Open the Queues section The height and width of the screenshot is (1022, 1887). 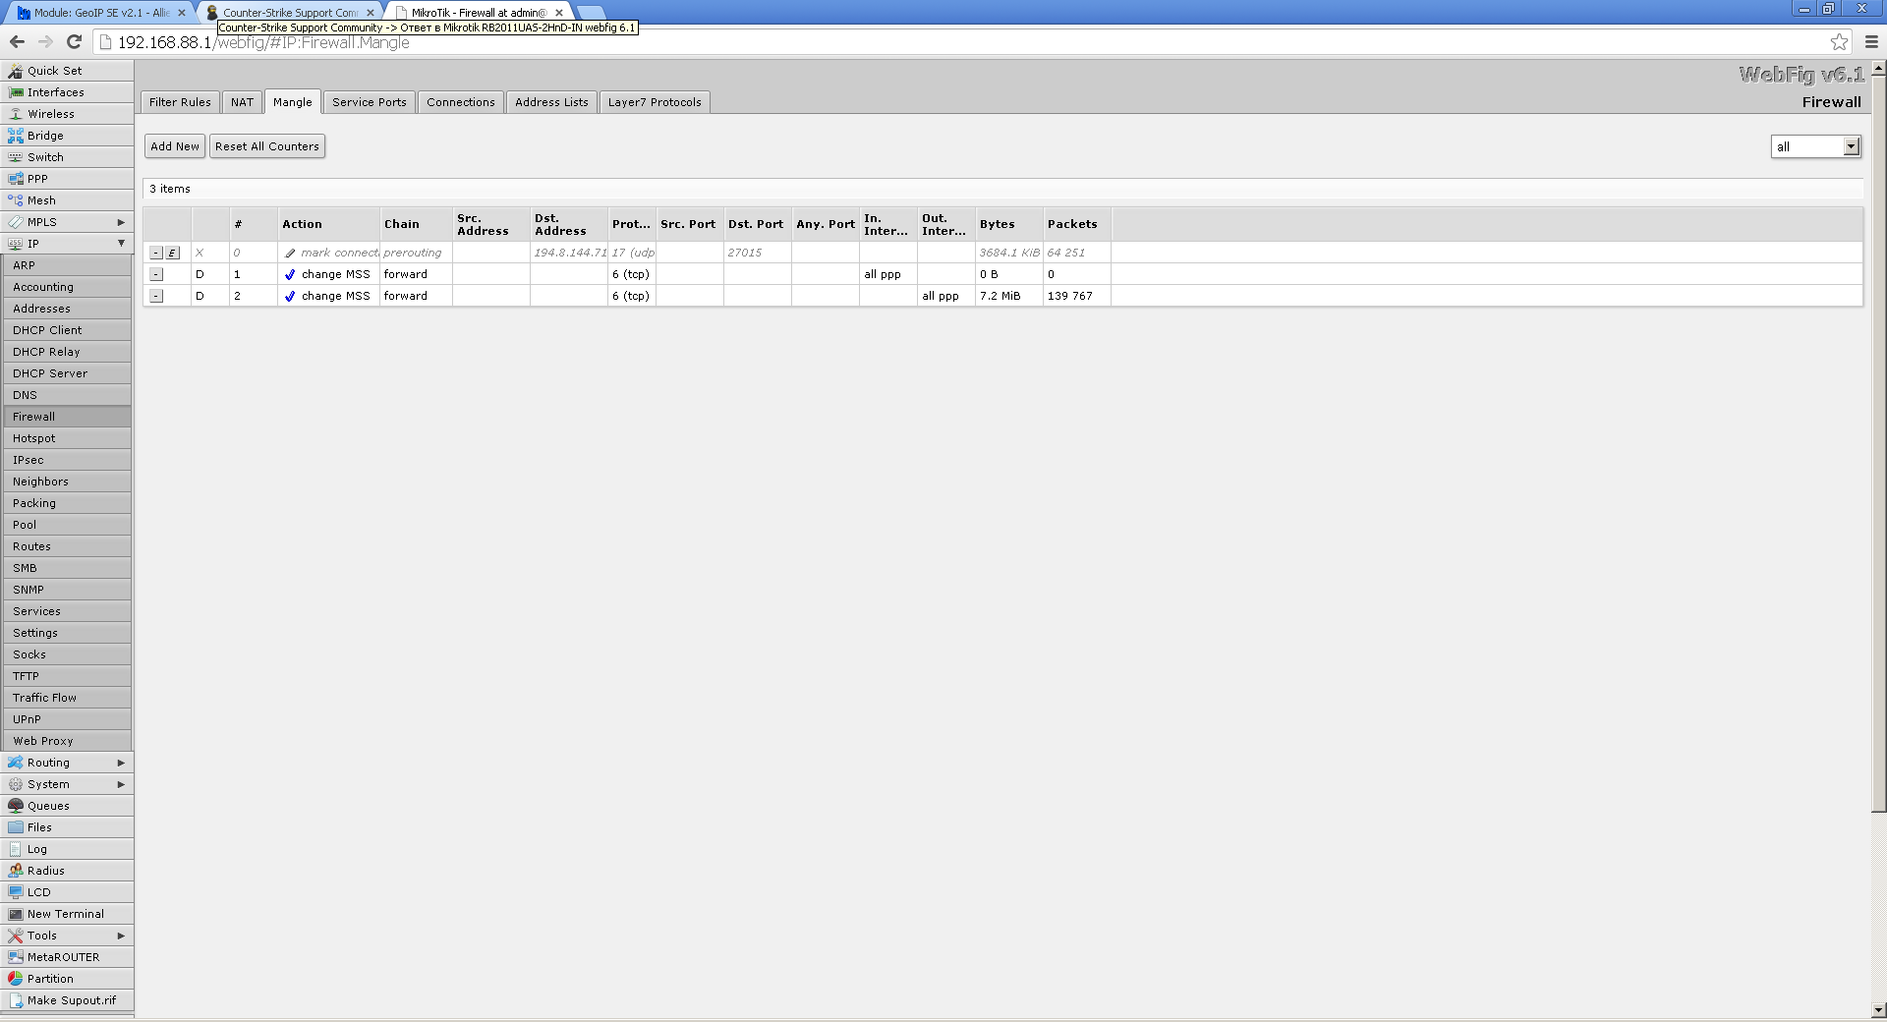point(67,806)
